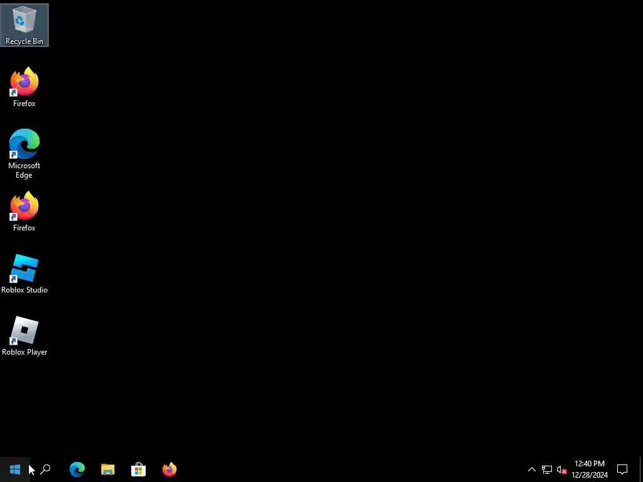Select the Recycle Bin desktop icon
This screenshot has height=482, width=643.
coord(24,25)
